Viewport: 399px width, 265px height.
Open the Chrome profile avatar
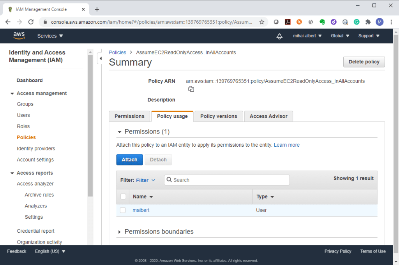(379, 22)
